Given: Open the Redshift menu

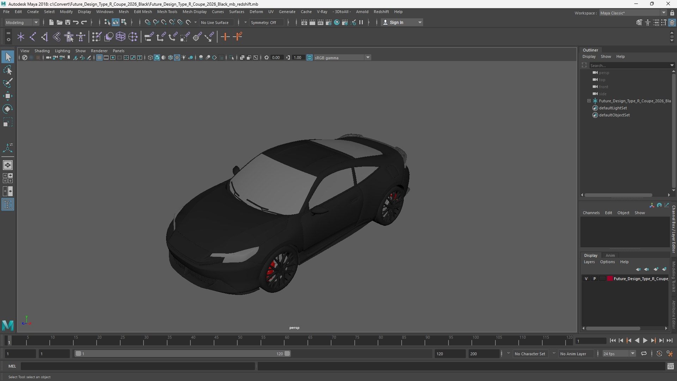Looking at the screenshot, I should point(381,12).
